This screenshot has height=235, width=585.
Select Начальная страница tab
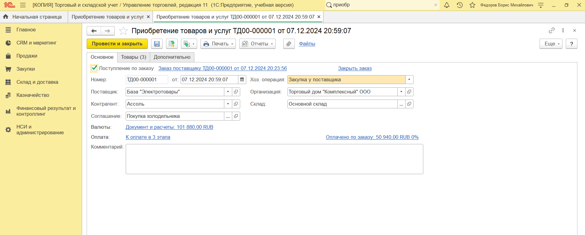pyautogui.click(x=37, y=17)
